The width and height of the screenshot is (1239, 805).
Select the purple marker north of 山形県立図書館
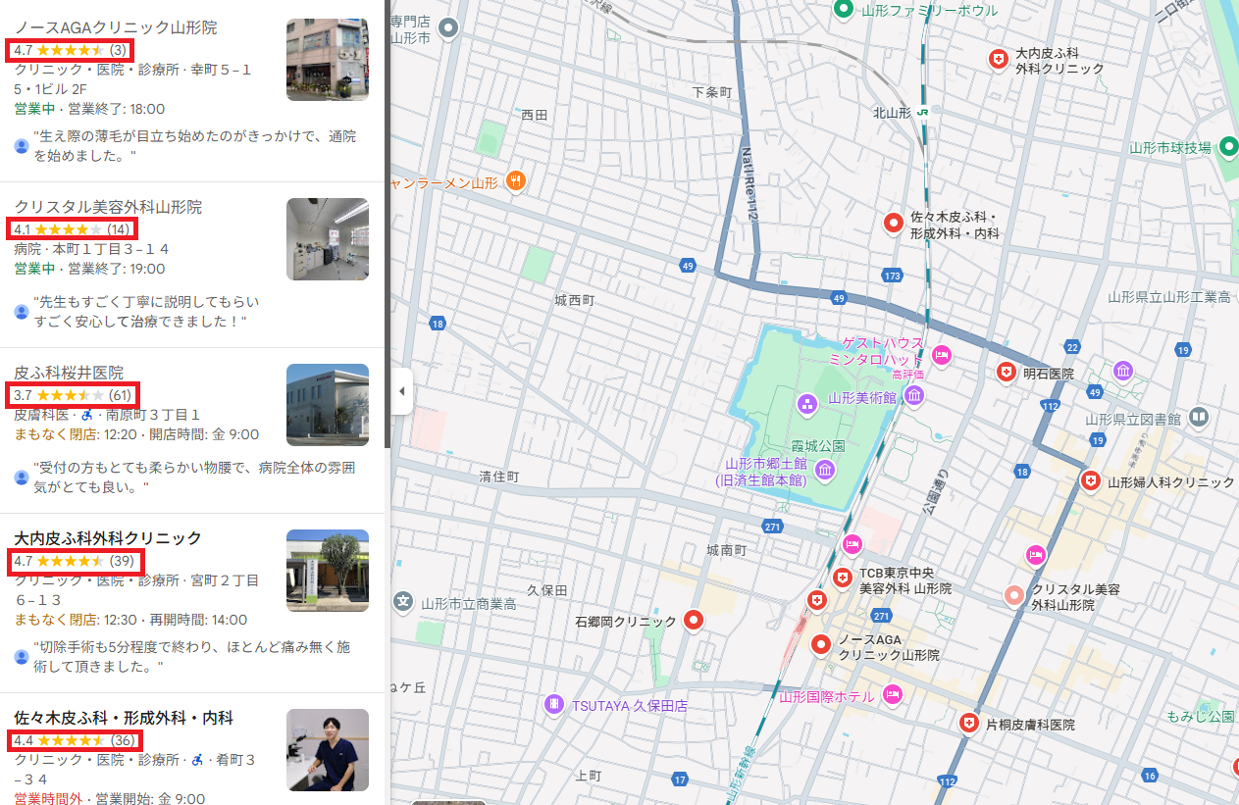pos(1123,371)
